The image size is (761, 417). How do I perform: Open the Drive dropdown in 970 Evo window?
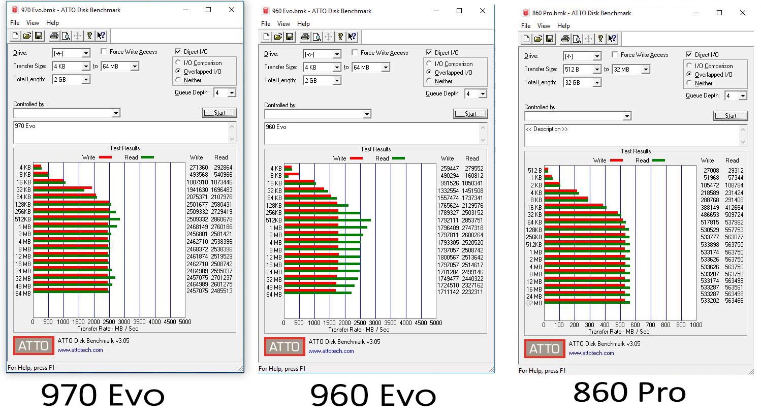tap(86, 53)
